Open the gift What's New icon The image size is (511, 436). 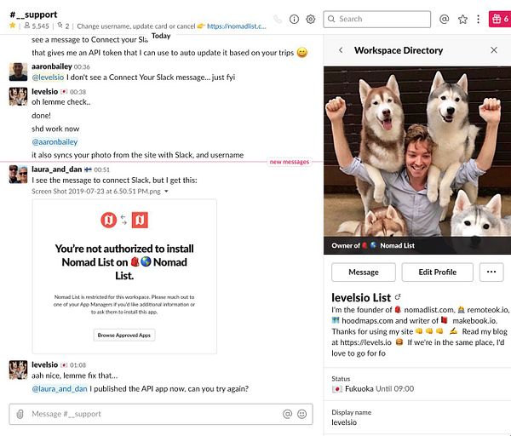point(500,20)
